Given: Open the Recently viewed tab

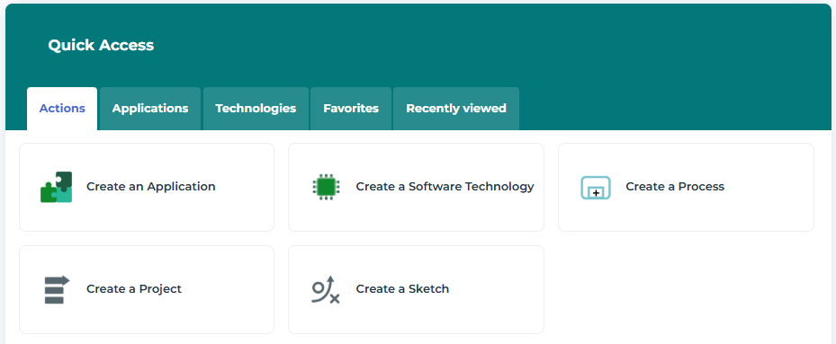Looking at the screenshot, I should (456, 109).
